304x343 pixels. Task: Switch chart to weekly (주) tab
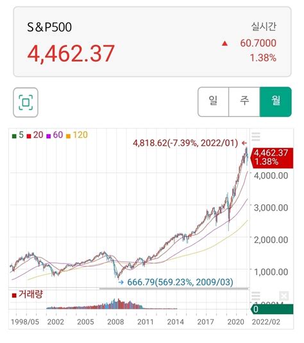pos(244,101)
